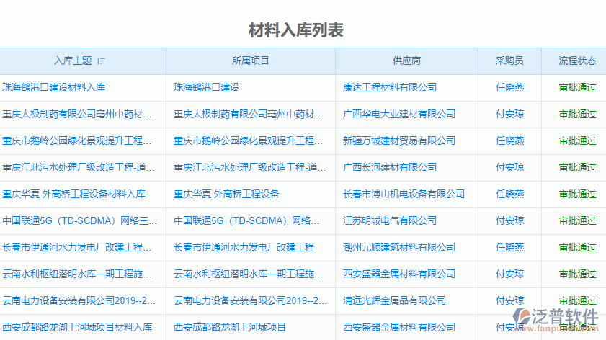
Task: Open 重庆江北污水处理厂 project in 所属项目 column
Action: tap(249, 168)
